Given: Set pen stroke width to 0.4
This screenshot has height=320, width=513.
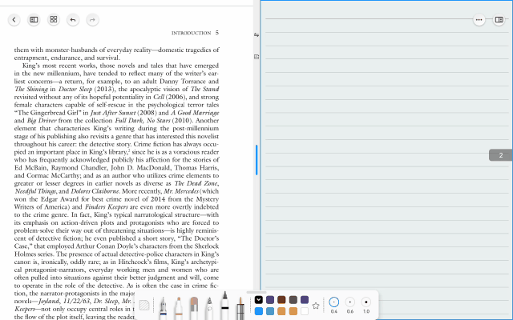Looking at the screenshot, I should [x=333, y=302].
